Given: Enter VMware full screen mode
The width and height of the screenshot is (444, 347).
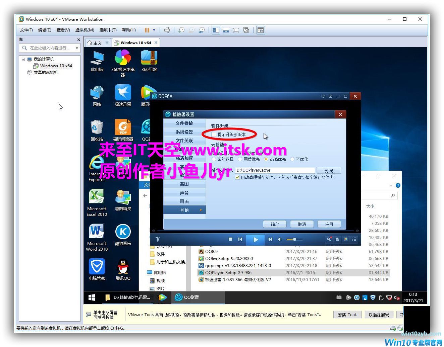Looking at the screenshot, I should point(236,30).
